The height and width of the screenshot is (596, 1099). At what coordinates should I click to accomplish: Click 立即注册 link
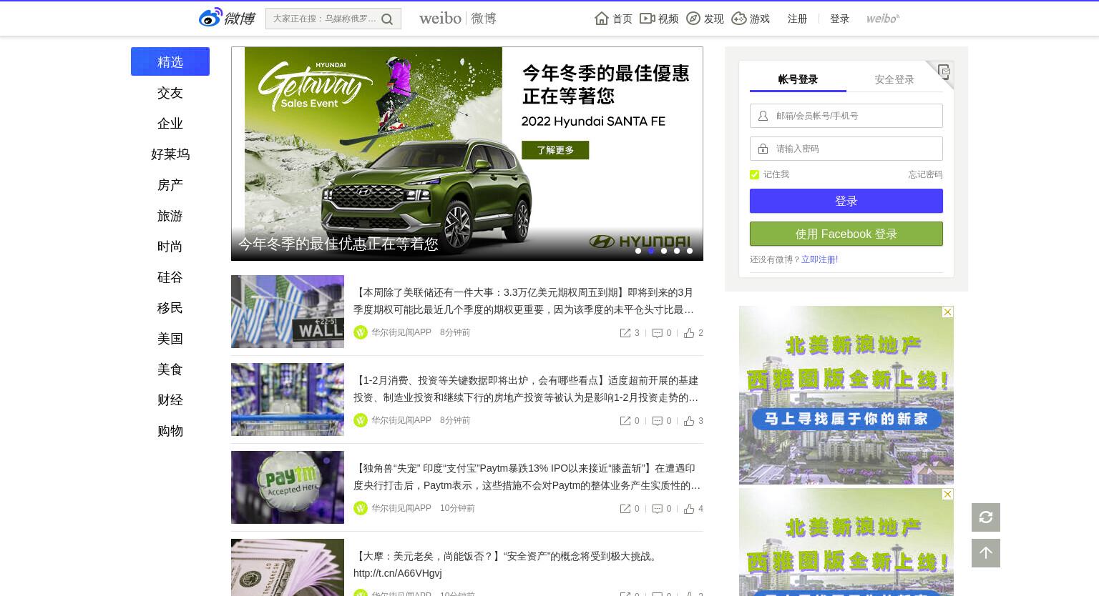819,259
